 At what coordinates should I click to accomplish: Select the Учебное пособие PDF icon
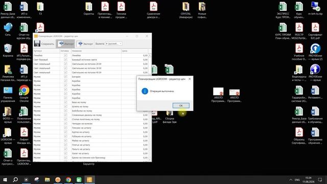click(x=299, y=52)
